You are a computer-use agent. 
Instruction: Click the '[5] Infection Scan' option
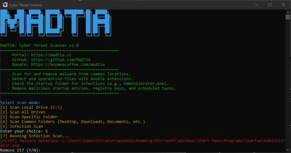22,127
